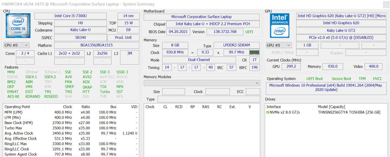Select the Microsoft Corporation Surface Laptop motherboard field
Screen dimensions: 390x157
[x=201, y=17]
